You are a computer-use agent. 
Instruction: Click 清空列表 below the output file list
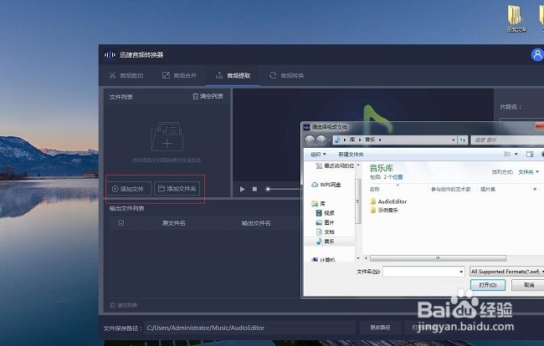[124, 305]
